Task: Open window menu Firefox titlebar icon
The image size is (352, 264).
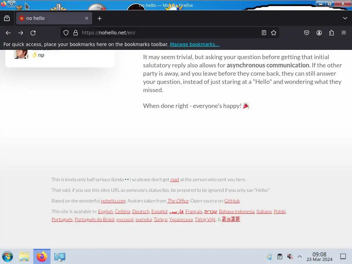Action: [x=3, y=4]
